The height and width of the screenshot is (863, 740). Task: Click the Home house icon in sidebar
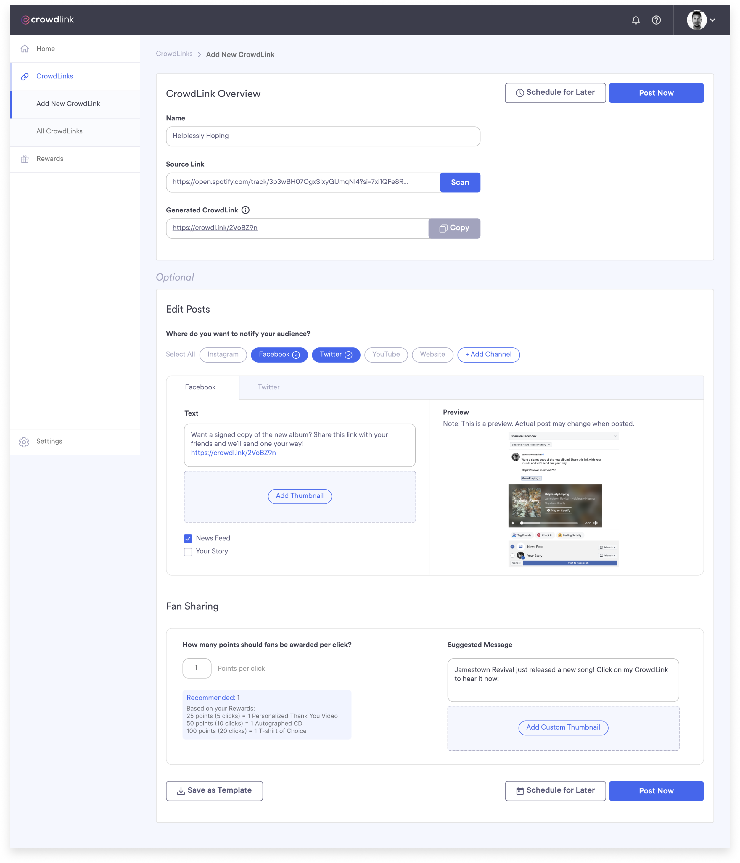coord(25,49)
